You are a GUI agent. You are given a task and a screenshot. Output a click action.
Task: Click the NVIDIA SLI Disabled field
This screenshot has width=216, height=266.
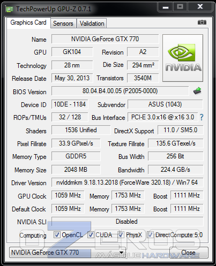[127, 222]
